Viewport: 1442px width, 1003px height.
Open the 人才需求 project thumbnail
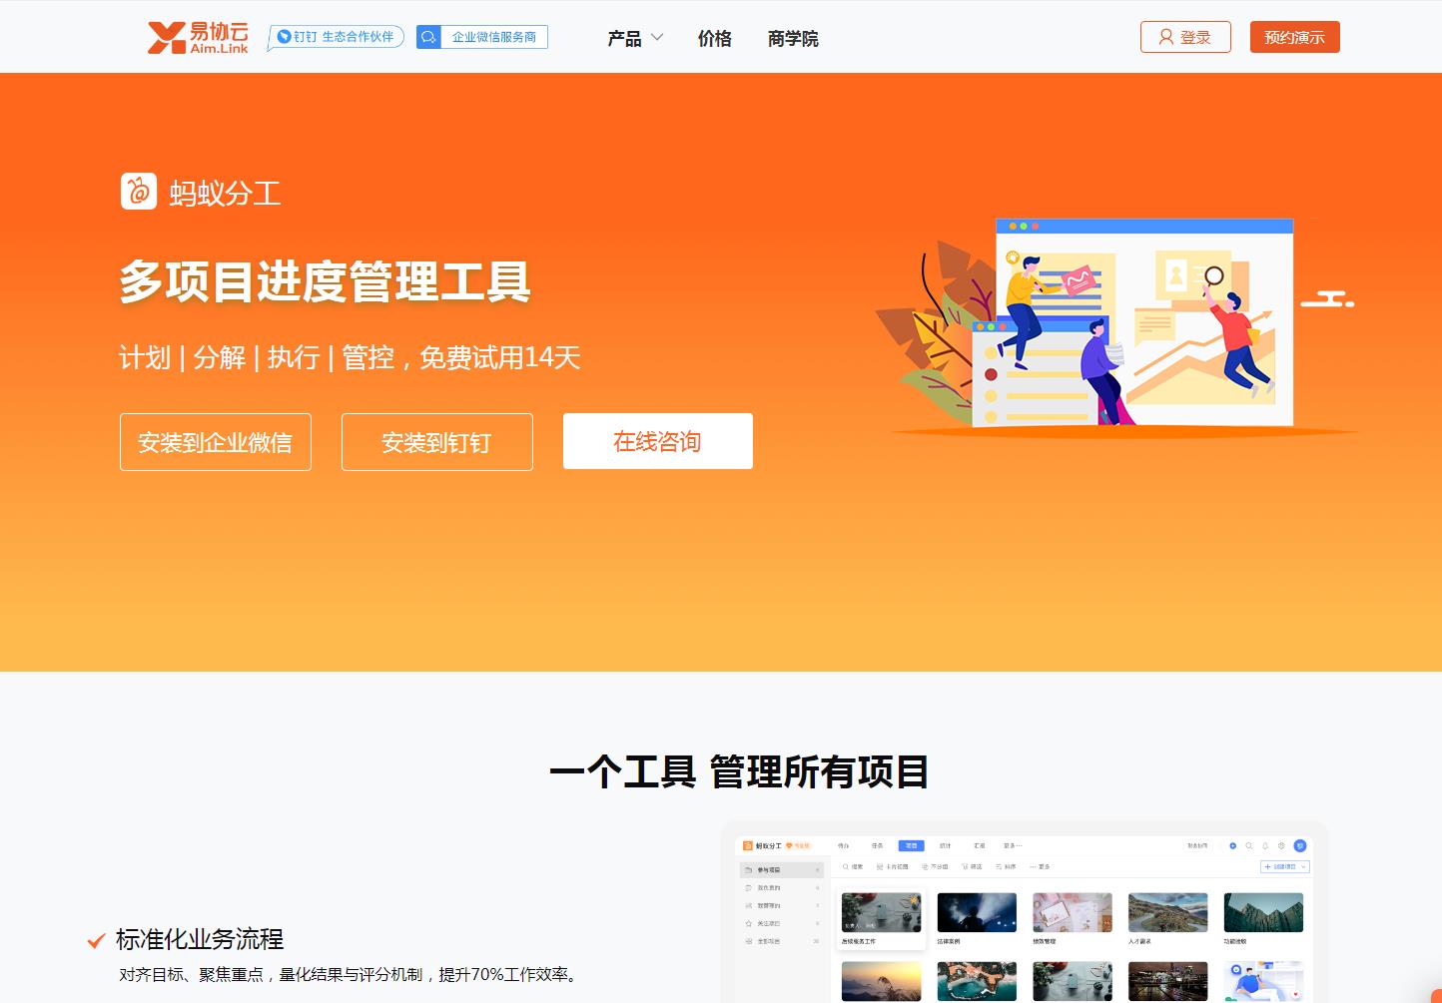click(x=1166, y=911)
